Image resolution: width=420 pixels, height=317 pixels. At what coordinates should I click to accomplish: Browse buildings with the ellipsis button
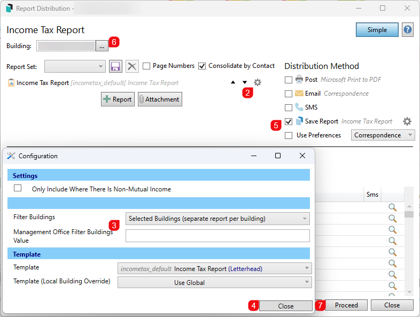[102, 46]
